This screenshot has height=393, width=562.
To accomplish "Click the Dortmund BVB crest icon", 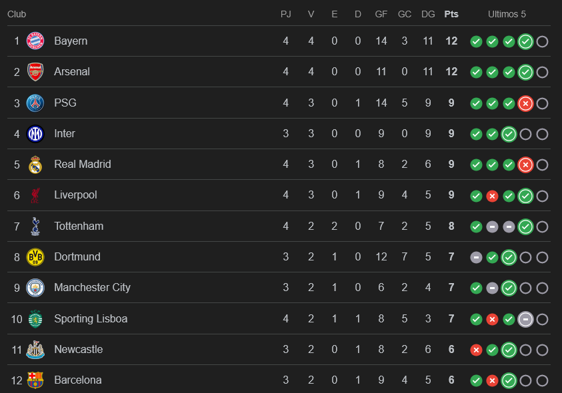I will (35, 257).
